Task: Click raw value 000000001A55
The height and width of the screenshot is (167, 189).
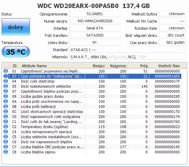Action: 167,76
